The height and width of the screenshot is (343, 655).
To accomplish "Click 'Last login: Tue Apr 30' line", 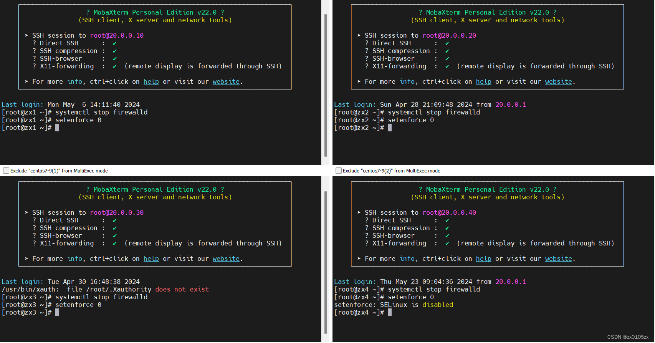I will (71, 282).
